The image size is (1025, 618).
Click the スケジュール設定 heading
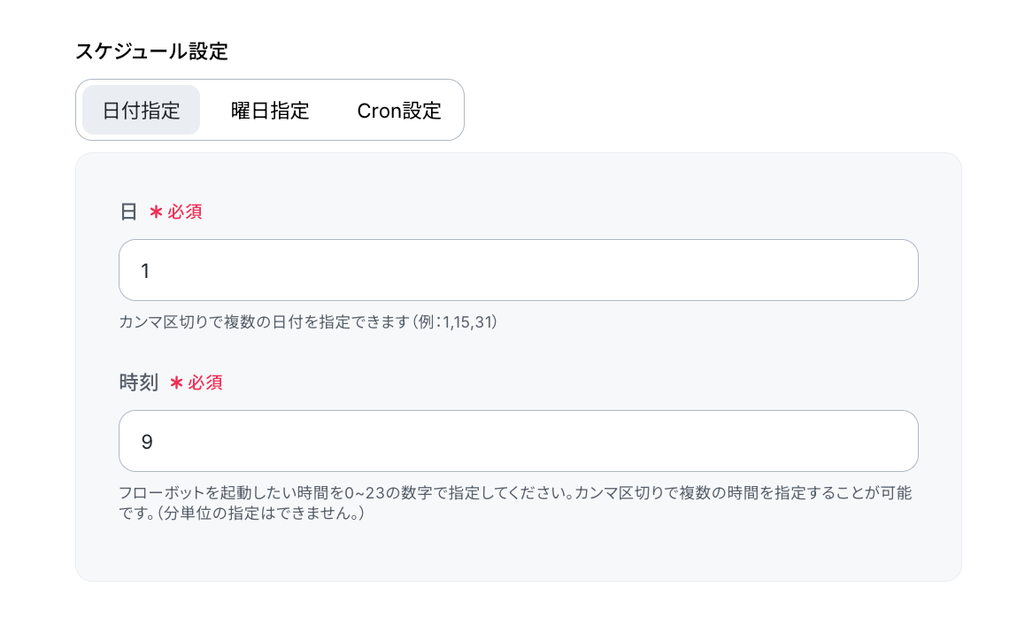pyautogui.click(x=151, y=51)
